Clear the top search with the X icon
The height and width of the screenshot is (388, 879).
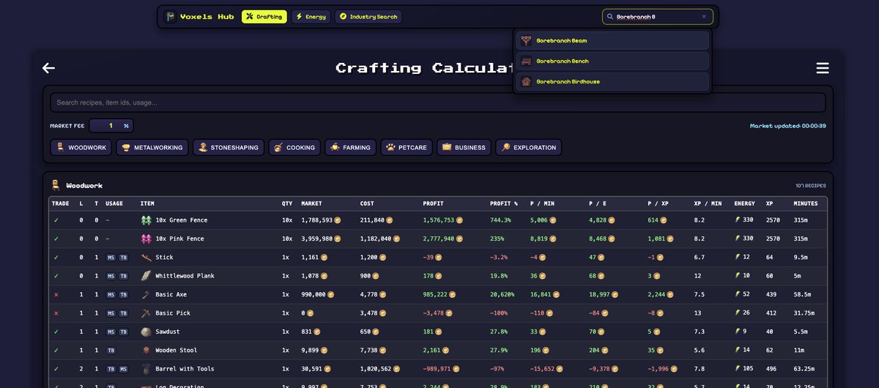704,16
